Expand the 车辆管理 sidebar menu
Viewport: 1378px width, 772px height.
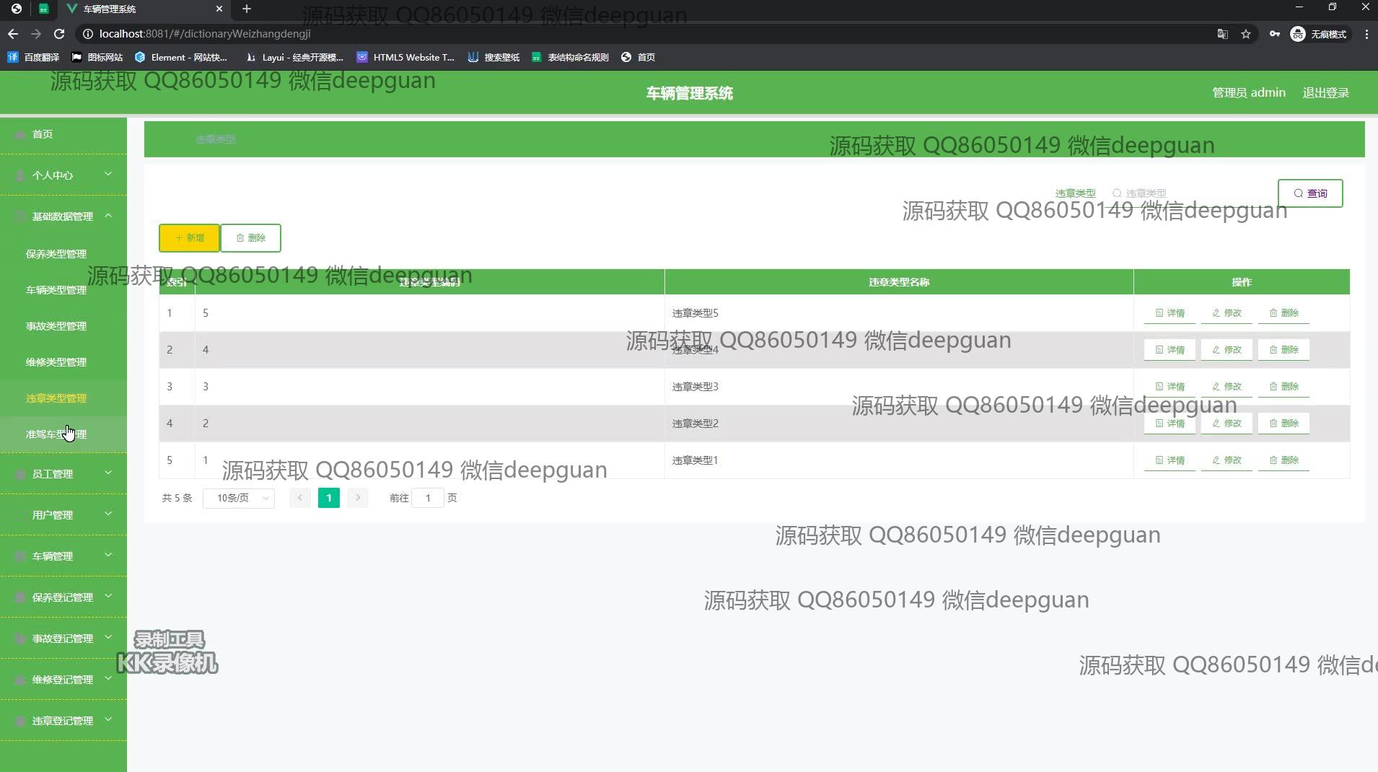tap(63, 556)
